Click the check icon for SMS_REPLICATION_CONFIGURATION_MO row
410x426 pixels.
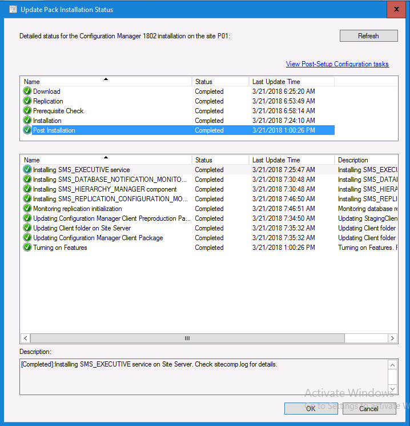27,199
